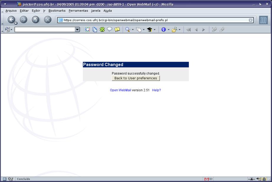Click the open book toolbar icon
This screenshot has width=272, height=182.
click(117, 30)
